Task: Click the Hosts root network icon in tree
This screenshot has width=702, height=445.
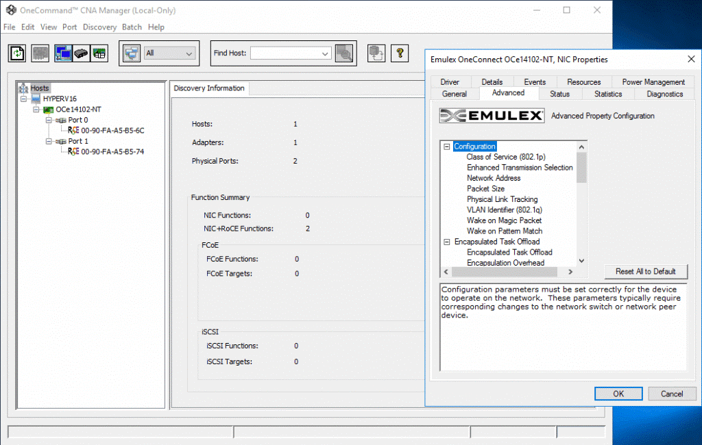Action: (x=23, y=88)
